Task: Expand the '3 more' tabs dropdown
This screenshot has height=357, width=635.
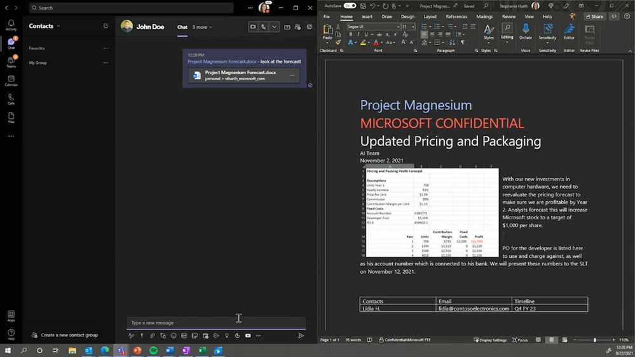Action: 202,27
